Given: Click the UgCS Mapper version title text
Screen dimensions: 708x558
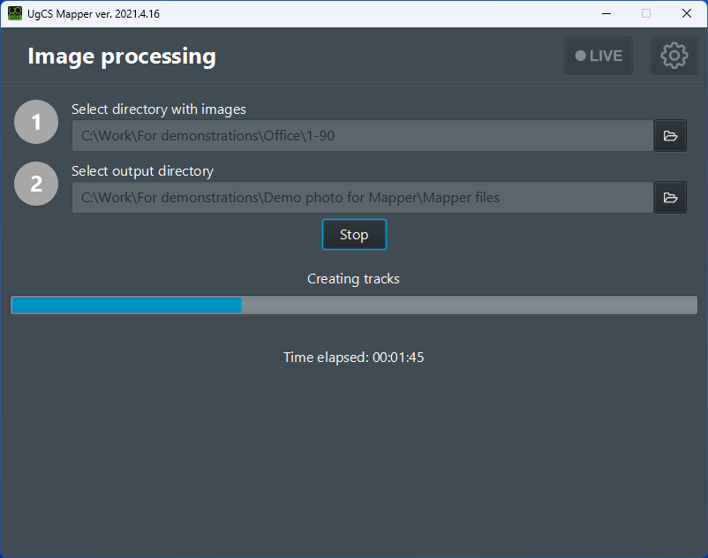Looking at the screenshot, I should [94, 14].
